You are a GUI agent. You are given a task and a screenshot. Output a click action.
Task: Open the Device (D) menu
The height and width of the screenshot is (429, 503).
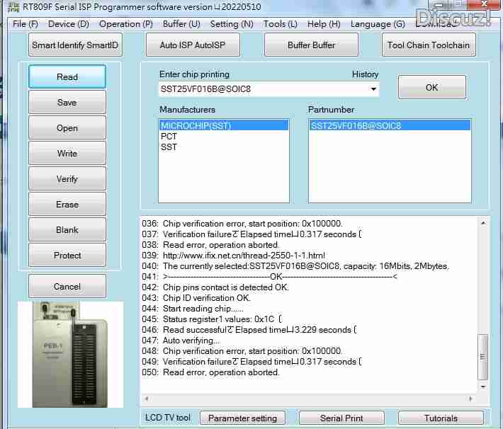tap(69, 24)
